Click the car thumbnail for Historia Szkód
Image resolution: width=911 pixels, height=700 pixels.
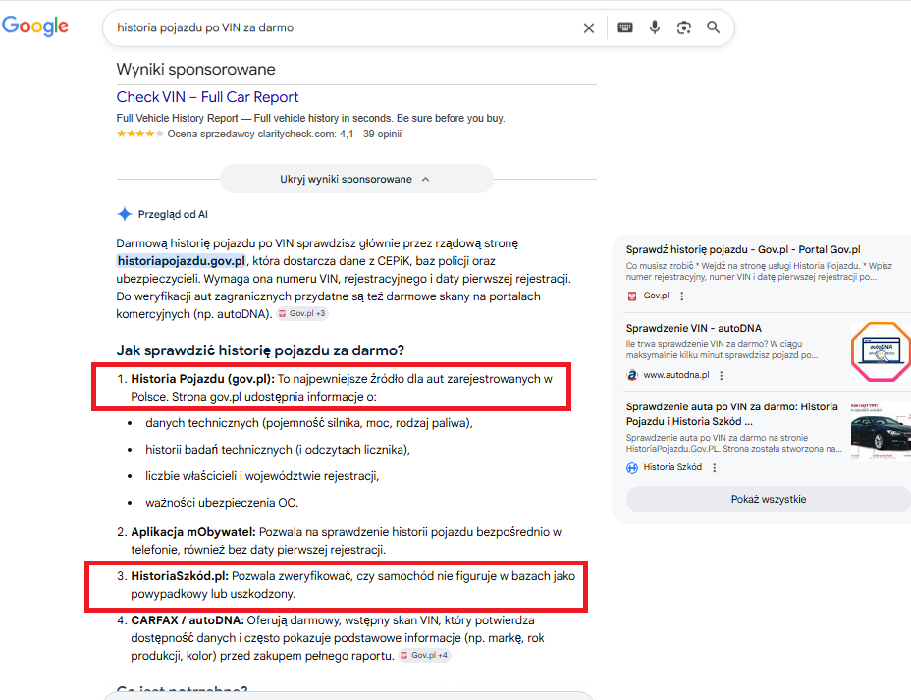pos(881,430)
